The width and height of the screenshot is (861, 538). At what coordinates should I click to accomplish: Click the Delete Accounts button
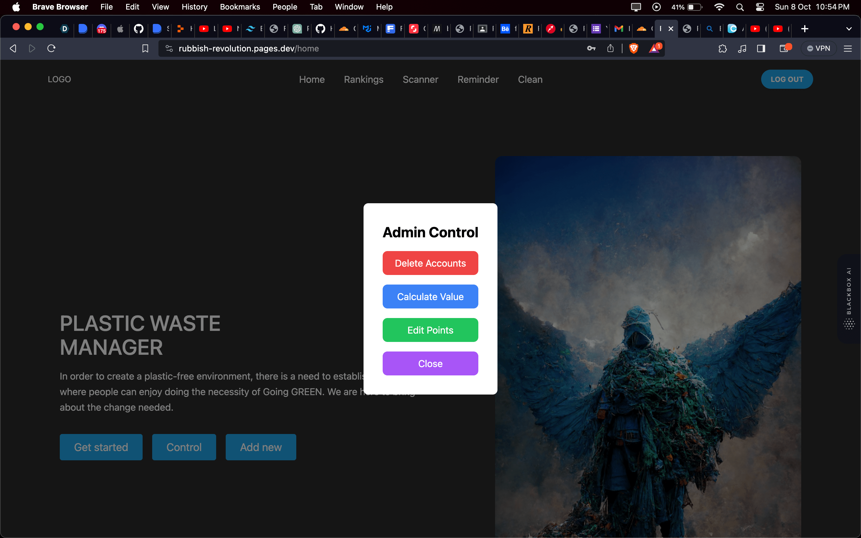pyautogui.click(x=430, y=263)
